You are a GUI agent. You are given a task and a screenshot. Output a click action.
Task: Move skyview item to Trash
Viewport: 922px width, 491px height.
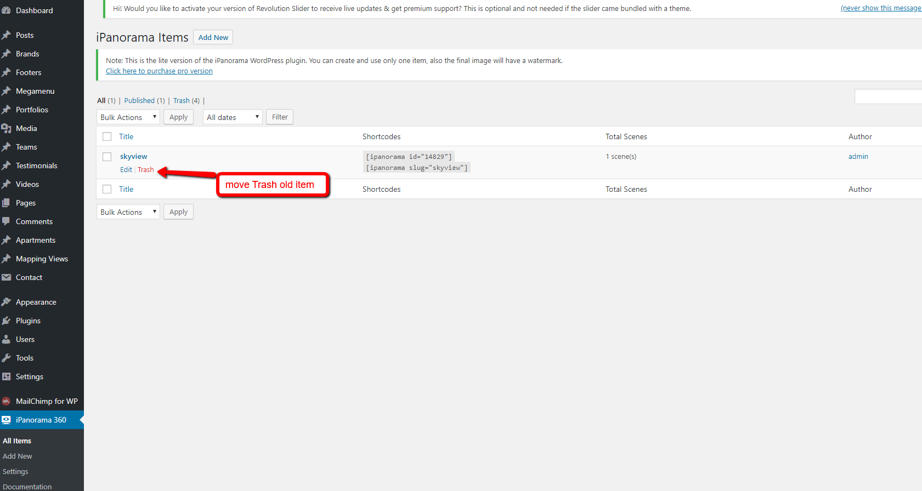145,170
